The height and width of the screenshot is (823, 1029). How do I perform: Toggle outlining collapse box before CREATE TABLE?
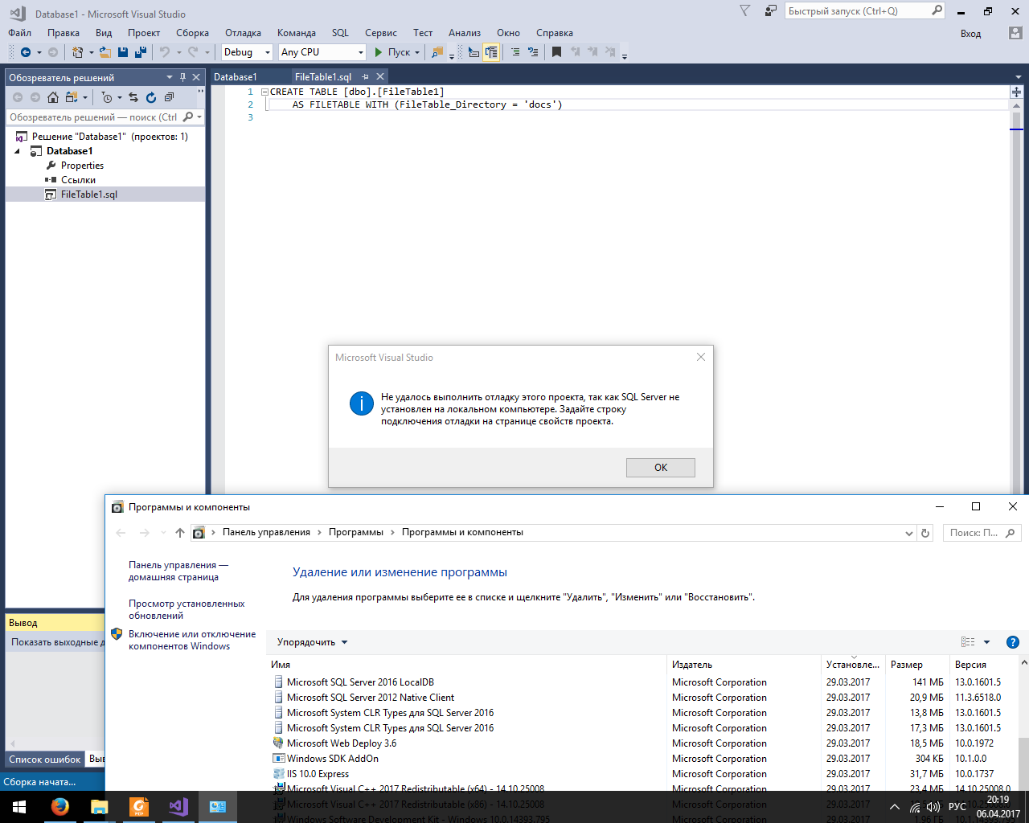pyautogui.click(x=264, y=92)
